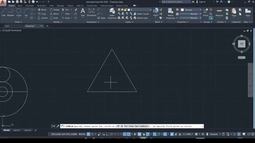Click Undo in quick access toolbar
The height and width of the screenshot is (143, 255).
click(x=37, y=2)
